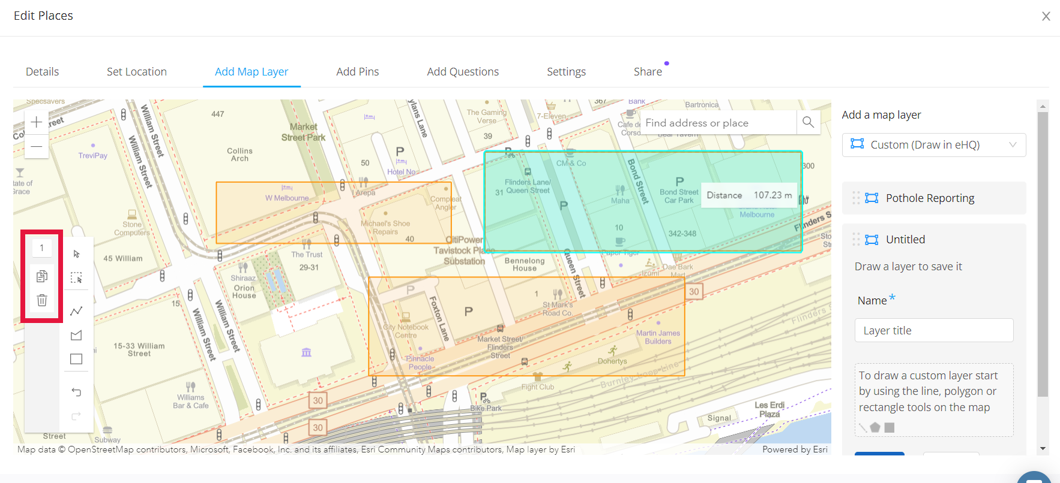Click the Distance 107.23 m label
Screen dimensions: 1060x483
pyautogui.click(x=749, y=195)
